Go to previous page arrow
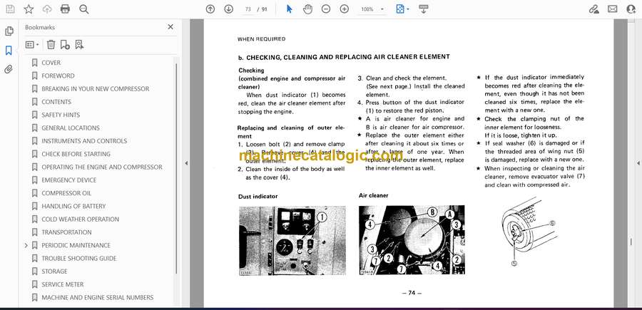This screenshot has width=642, height=310. tap(210, 9)
